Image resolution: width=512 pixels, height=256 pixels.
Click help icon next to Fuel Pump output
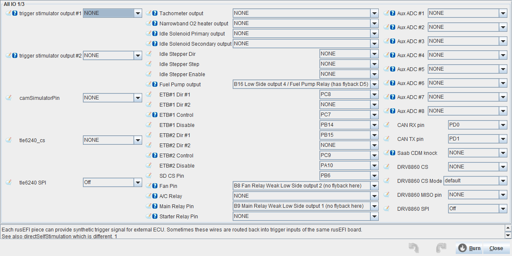tap(155, 85)
